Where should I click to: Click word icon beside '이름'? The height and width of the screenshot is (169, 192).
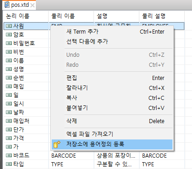[x=9, y=60]
